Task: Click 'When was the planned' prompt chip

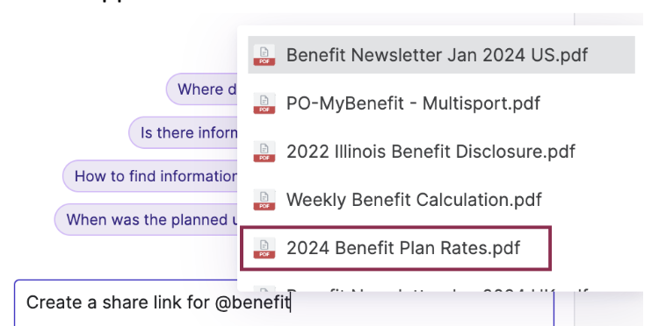Action: click(x=146, y=219)
